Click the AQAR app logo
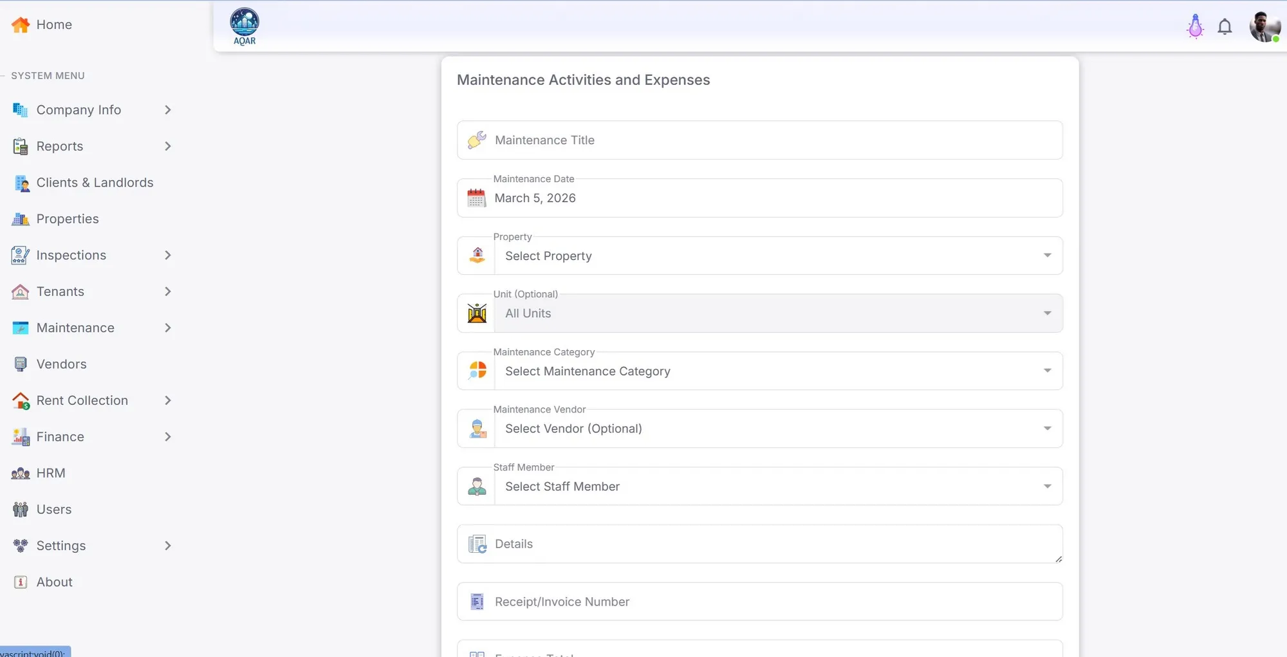This screenshot has width=1287, height=657. pos(243,26)
